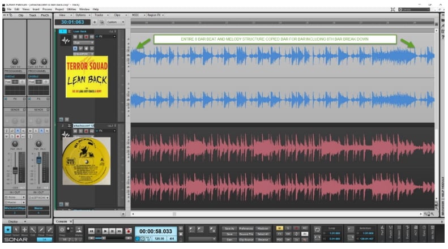Click the 00:00:58.033 time display
This screenshot has width=448, height=249.
pyautogui.click(x=156, y=231)
